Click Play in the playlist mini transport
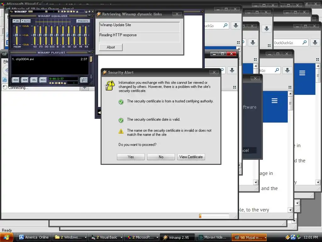The height and width of the screenshot is (242, 322). (x=53, y=83)
